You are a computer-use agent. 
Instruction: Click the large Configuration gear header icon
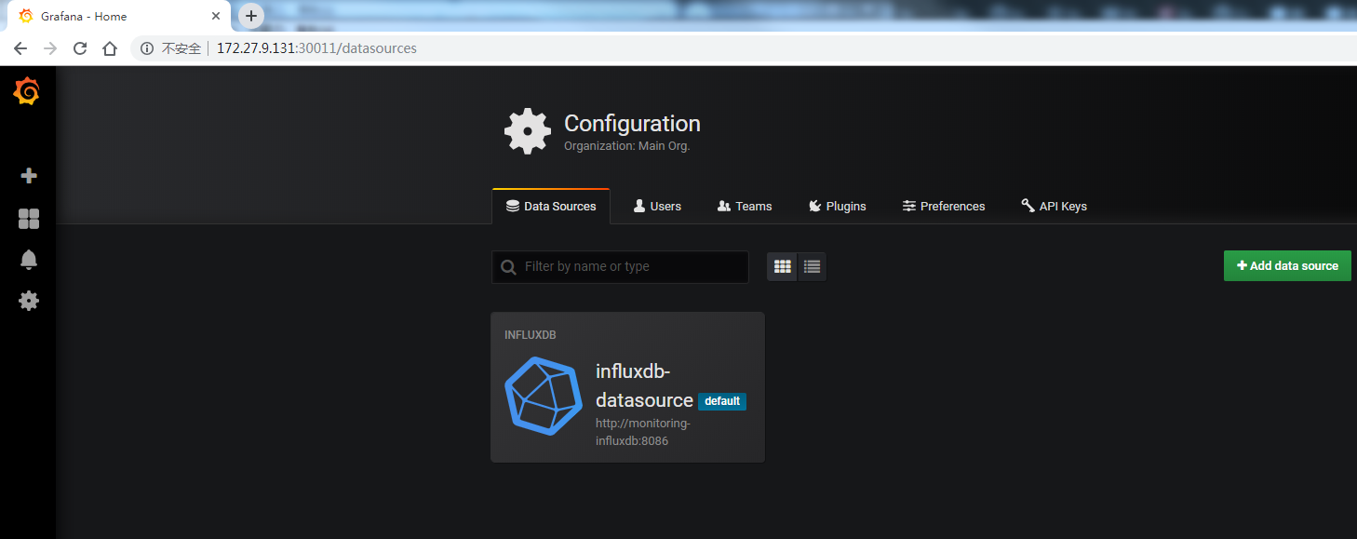[x=528, y=131]
